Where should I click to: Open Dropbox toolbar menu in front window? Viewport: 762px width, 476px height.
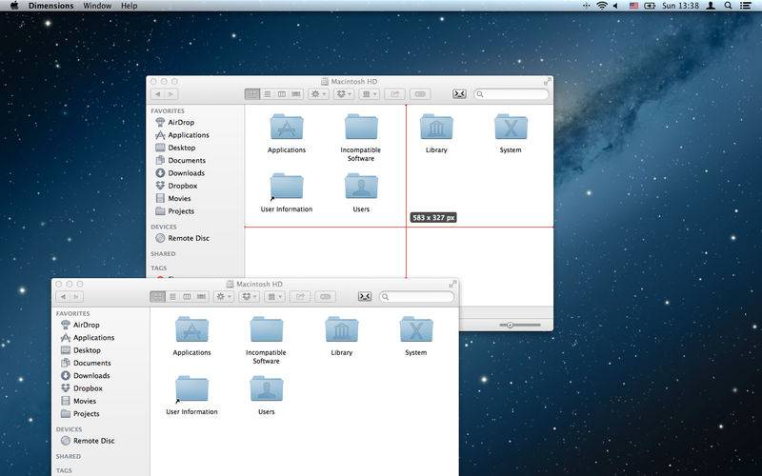tap(250, 297)
